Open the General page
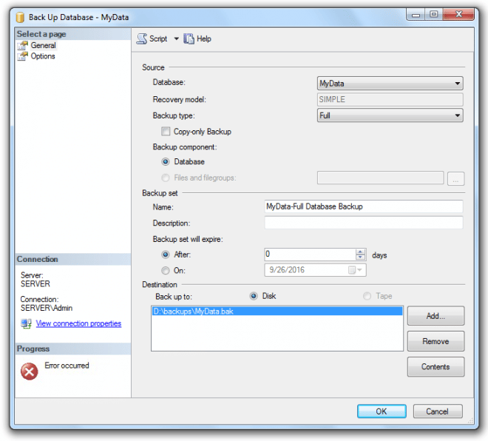This screenshot has height=441, width=488. (x=44, y=45)
